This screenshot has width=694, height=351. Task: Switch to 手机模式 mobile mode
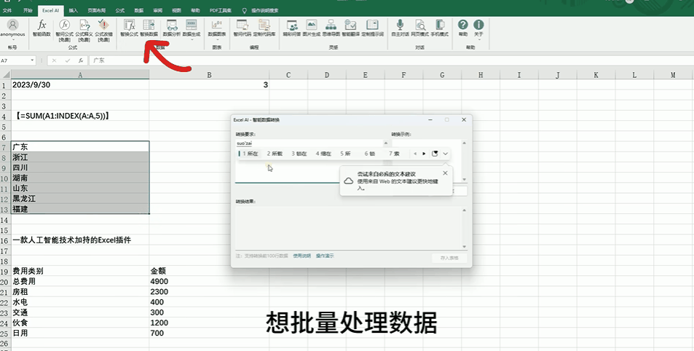click(x=440, y=25)
